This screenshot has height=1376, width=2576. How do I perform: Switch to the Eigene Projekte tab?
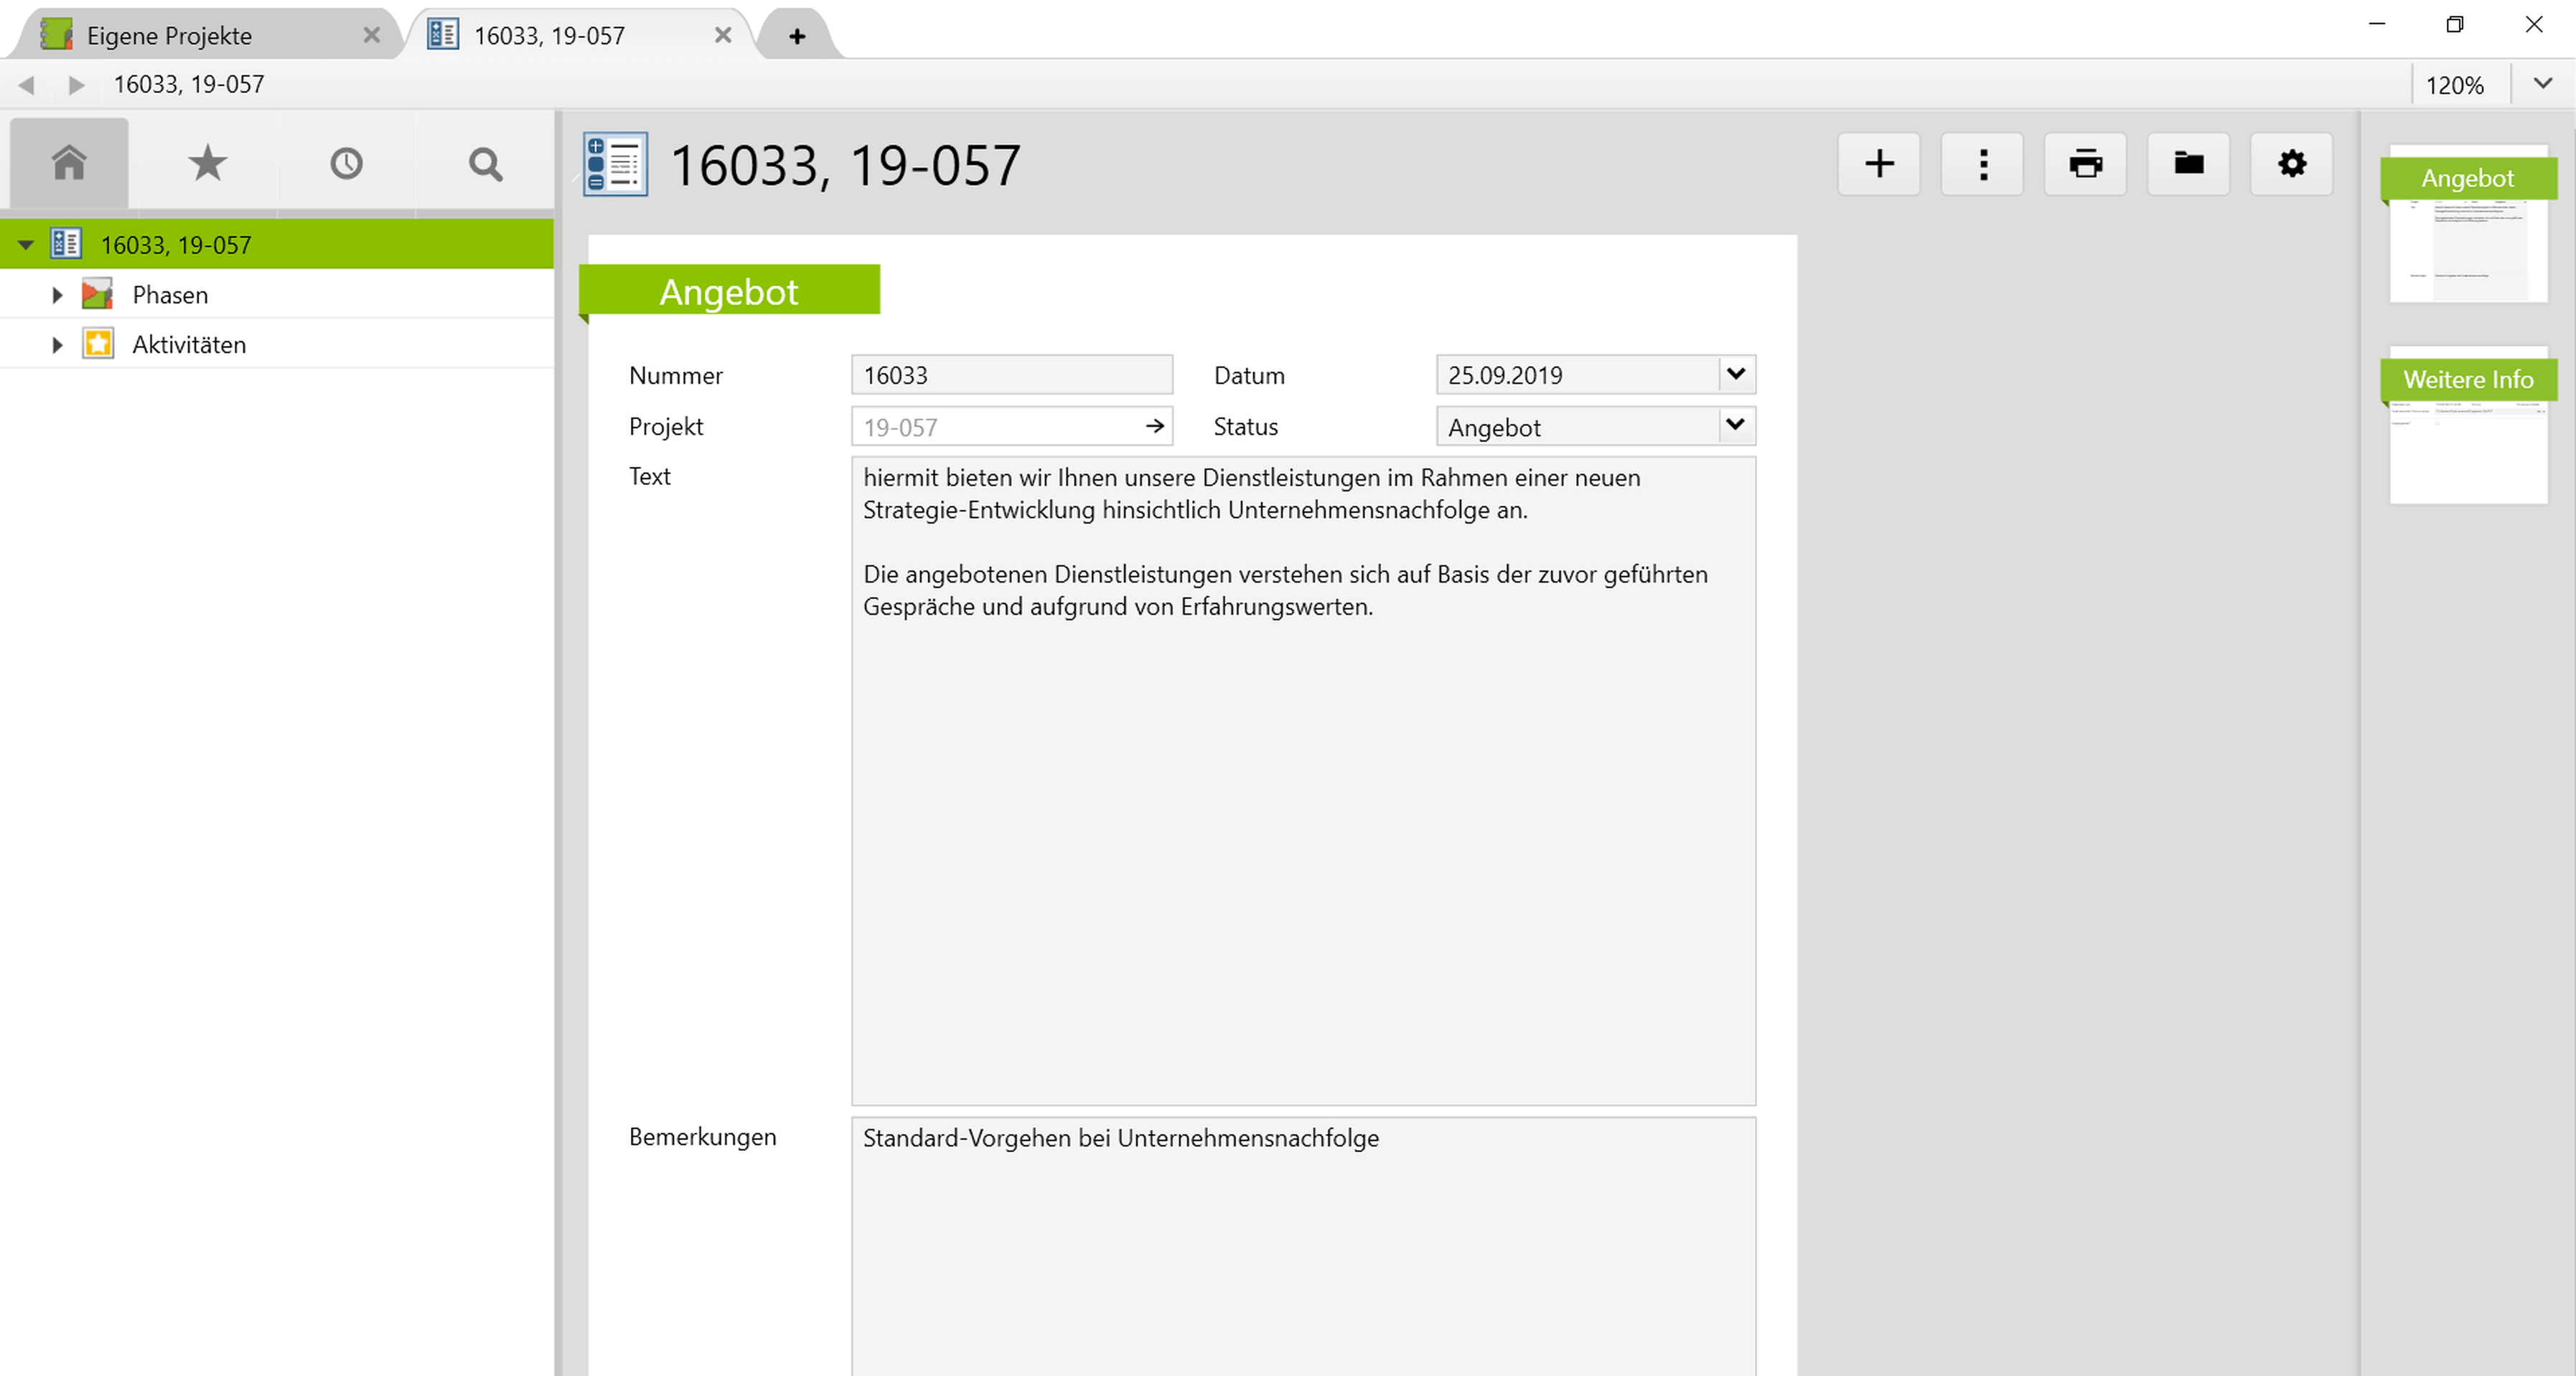tap(170, 34)
